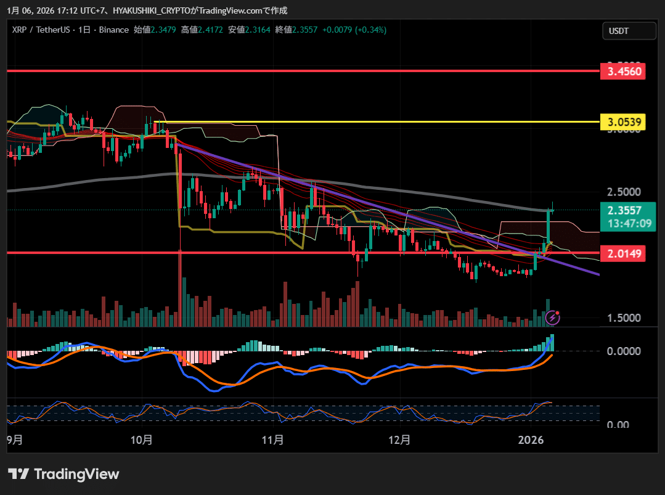Click the 1.5000 price axis label
Image resolution: width=665 pixels, height=495 pixels.
coord(624,317)
